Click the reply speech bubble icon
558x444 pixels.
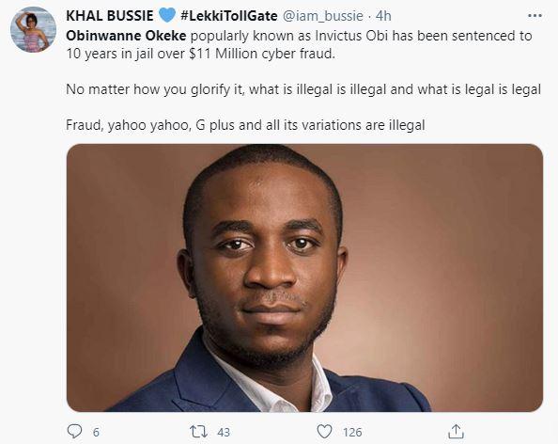tap(74, 432)
